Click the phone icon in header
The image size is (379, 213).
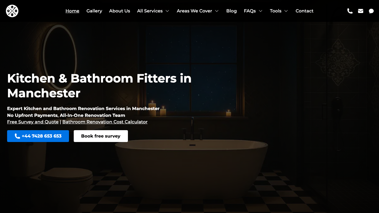tap(350, 11)
